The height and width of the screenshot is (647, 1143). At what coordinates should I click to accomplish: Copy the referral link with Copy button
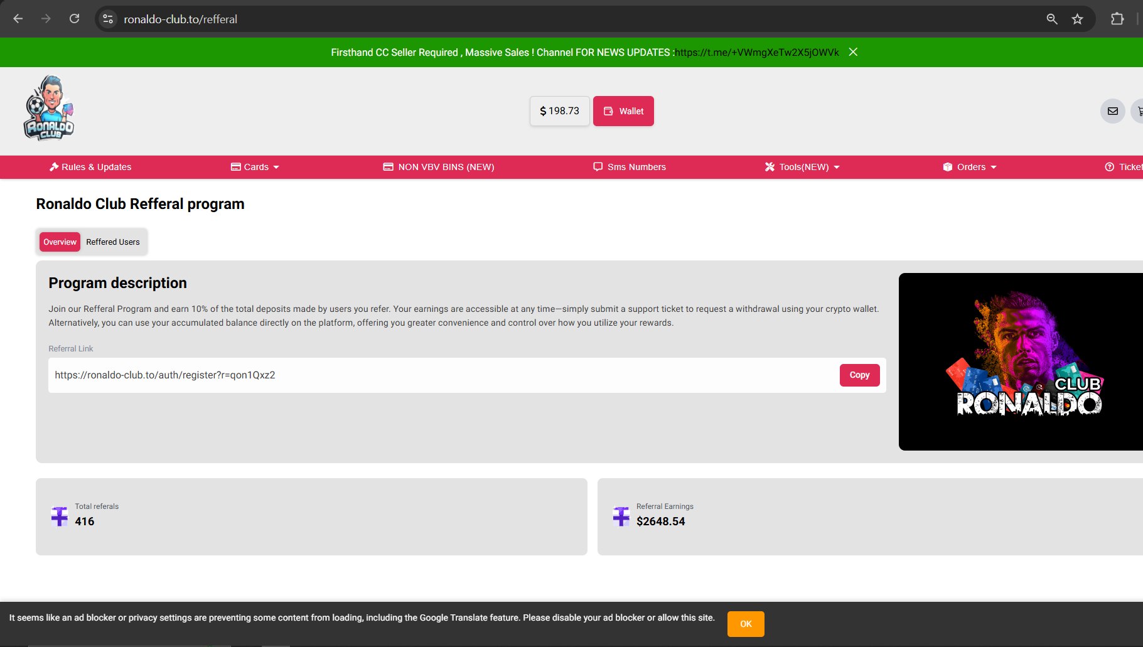[x=859, y=375]
